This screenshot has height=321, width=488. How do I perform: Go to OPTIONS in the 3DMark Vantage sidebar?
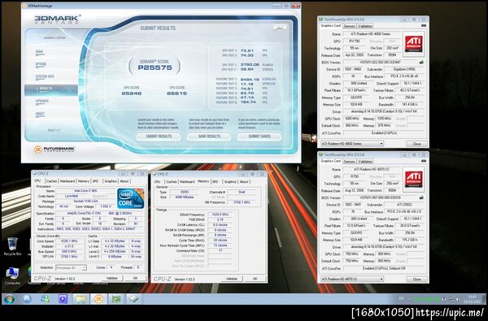coord(41,65)
